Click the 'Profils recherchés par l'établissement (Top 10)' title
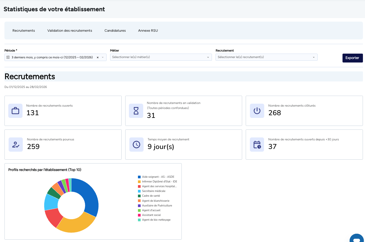The height and width of the screenshot is (242, 365). click(45, 170)
